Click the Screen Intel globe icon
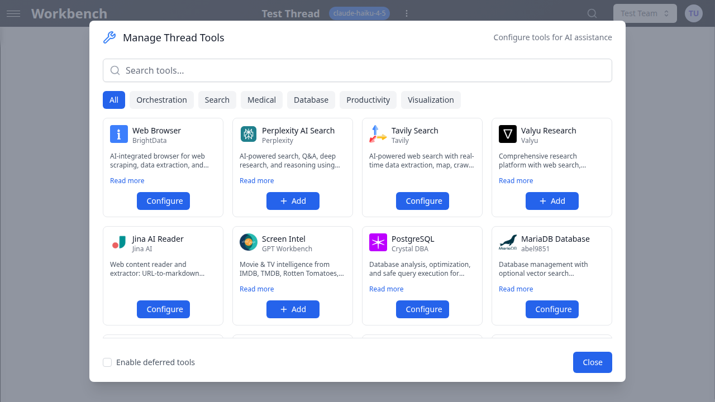 248,242
